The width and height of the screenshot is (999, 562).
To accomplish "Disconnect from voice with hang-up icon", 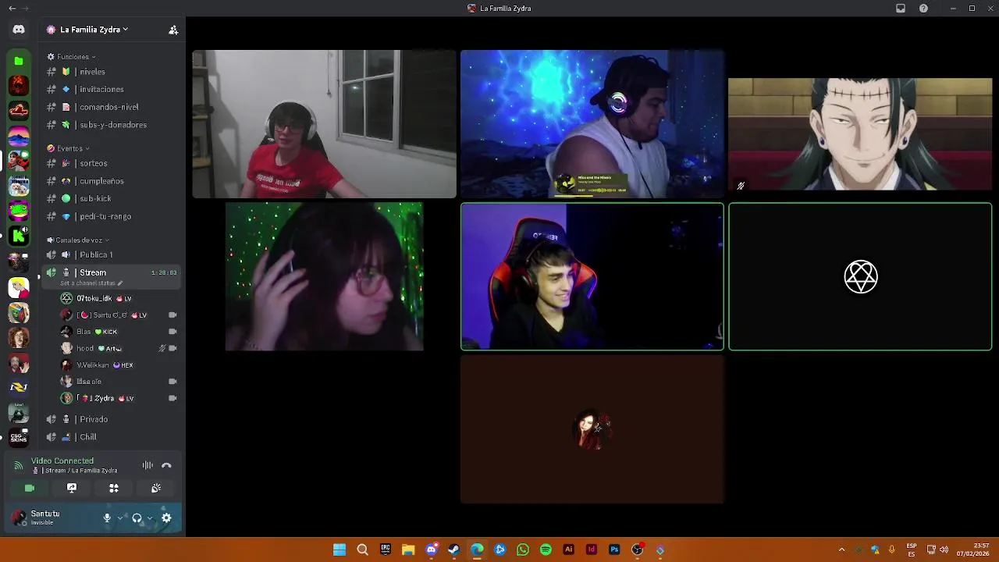I will click(x=166, y=465).
